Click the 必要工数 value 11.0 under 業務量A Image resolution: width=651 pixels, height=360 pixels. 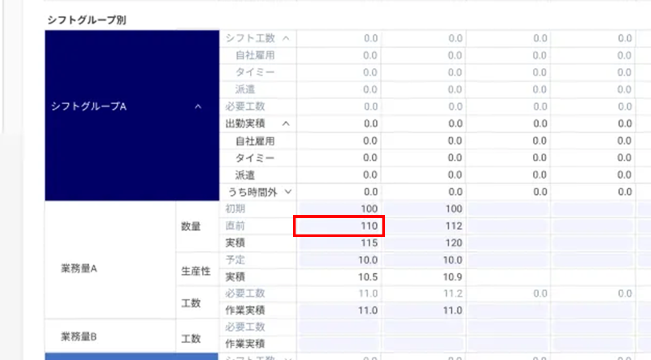pyautogui.click(x=368, y=294)
